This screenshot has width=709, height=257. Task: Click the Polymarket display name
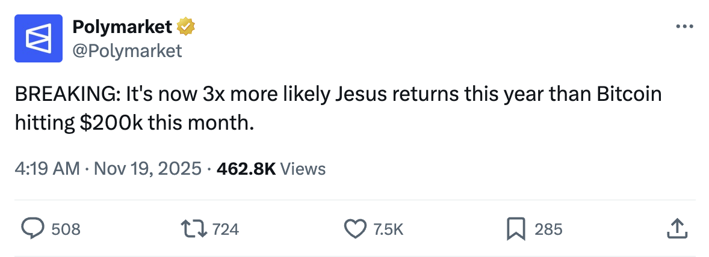(122, 26)
